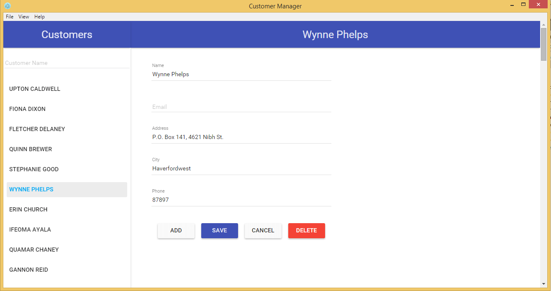Select customer Gannon Reid

coord(67,270)
